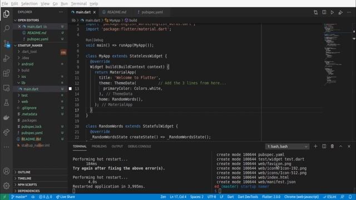Click the code minimap preview
Screen dimensions: 356x200
(337, 54)
